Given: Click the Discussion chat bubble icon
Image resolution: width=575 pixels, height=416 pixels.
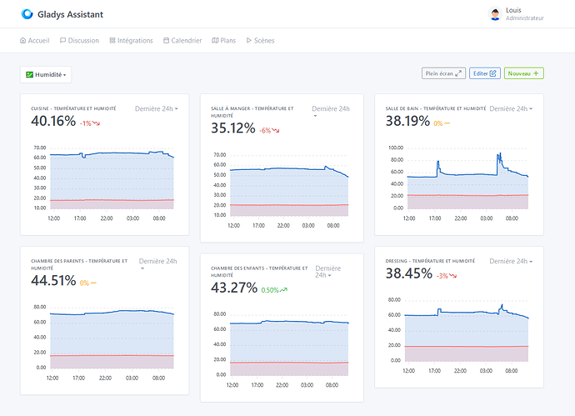Looking at the screenshot, I should 62,40.
